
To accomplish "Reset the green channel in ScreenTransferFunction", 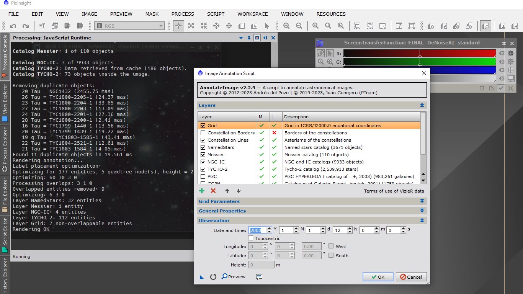I will (501, 62).
